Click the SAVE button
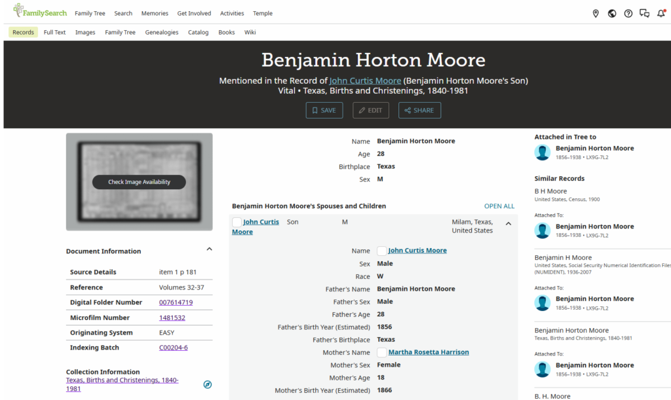This screenshot has height=400, width=671. (x=324, y=110)
